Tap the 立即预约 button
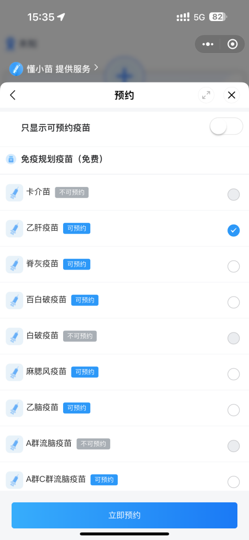This screenshot has height=540, width=249. [x=124, y=515]
